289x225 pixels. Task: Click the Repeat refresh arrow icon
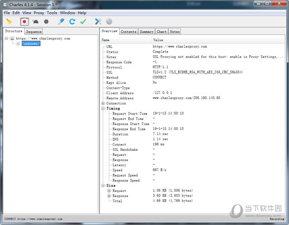coord(72,22)
